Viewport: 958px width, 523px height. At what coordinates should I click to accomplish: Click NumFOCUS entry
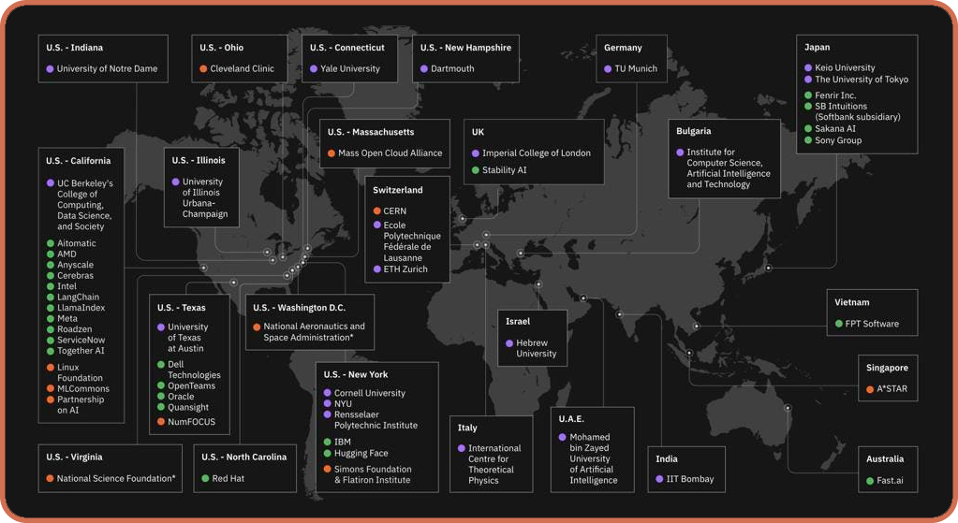pos(191,422)
